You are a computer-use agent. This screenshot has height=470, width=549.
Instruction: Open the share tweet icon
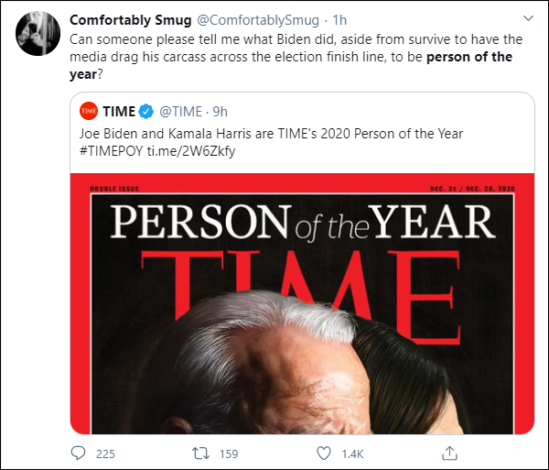click(x=449, y=453)
